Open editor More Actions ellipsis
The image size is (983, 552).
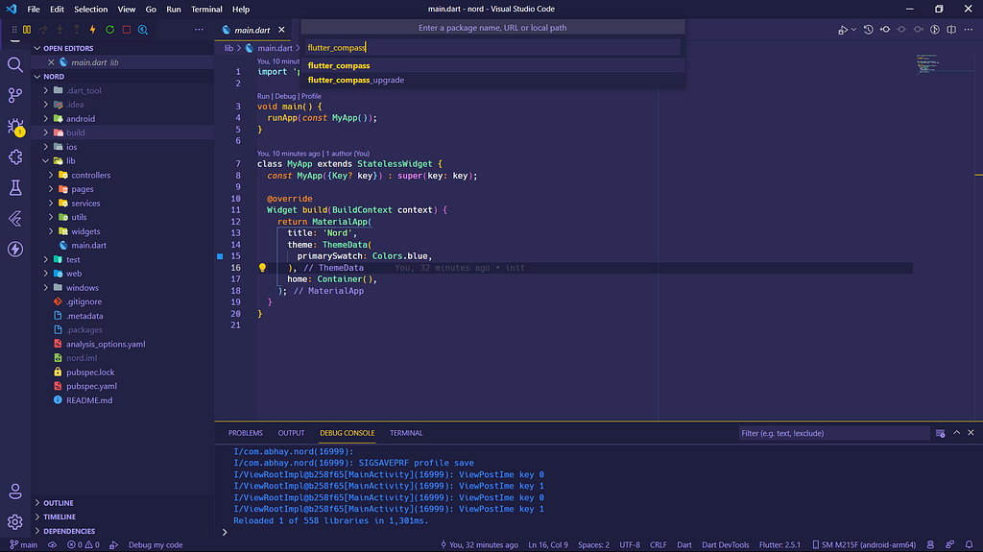pos(969,30)
